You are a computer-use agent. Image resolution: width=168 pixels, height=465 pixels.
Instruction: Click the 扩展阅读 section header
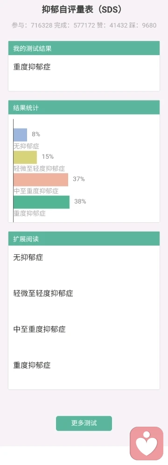[84, 239]
